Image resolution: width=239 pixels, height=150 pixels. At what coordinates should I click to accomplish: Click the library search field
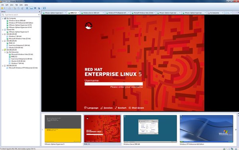[20, 15]
